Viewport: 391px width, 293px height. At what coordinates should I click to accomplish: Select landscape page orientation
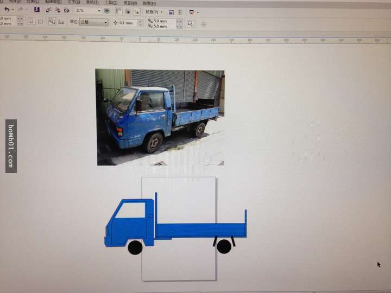(40, 22)
